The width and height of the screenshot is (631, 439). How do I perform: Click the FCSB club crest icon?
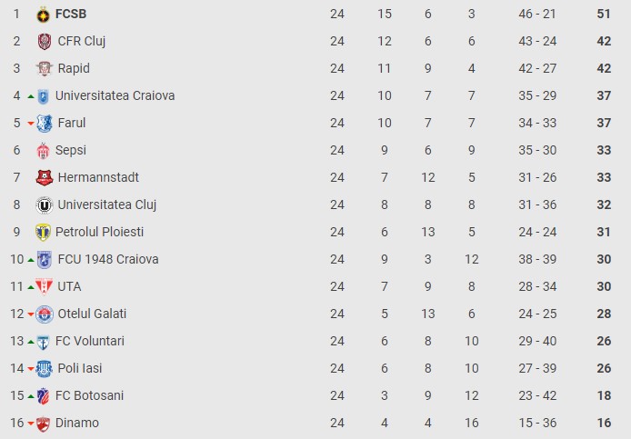(43, 15)
